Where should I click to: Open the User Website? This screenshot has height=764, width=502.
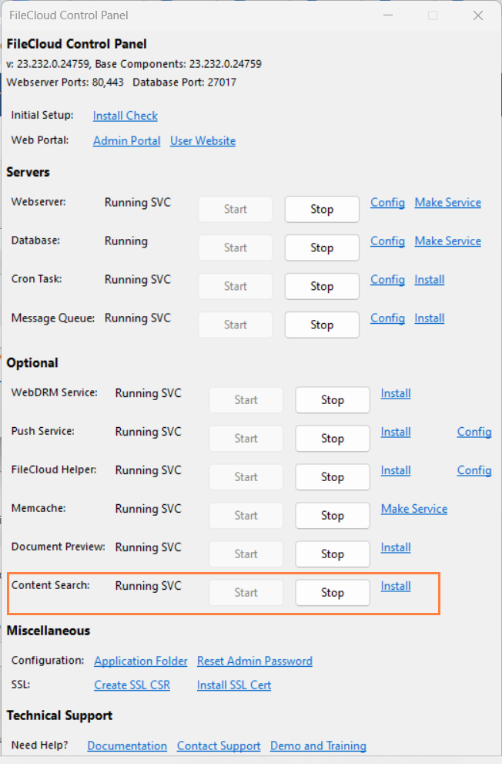pyautogui.click(x=202, y=141)
